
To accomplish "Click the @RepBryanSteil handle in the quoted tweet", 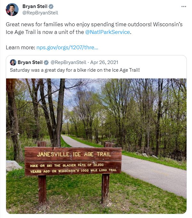I will click(x=68, y=62).
